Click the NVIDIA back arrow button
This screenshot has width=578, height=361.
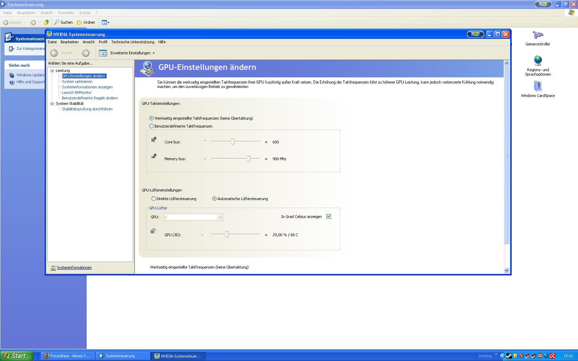(x=54, y=53)
